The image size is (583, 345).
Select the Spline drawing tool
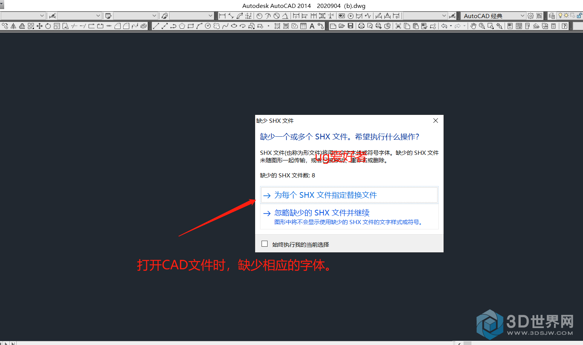coord(225,26)
